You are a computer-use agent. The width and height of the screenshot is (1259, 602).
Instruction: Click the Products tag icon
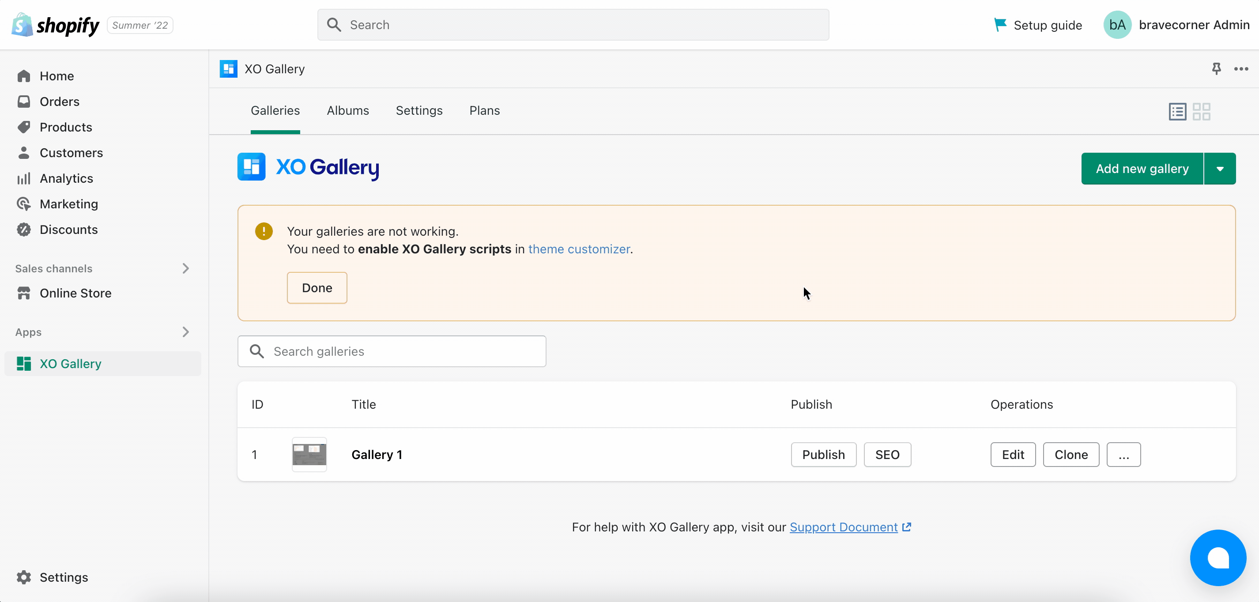[x=23, y=127]
